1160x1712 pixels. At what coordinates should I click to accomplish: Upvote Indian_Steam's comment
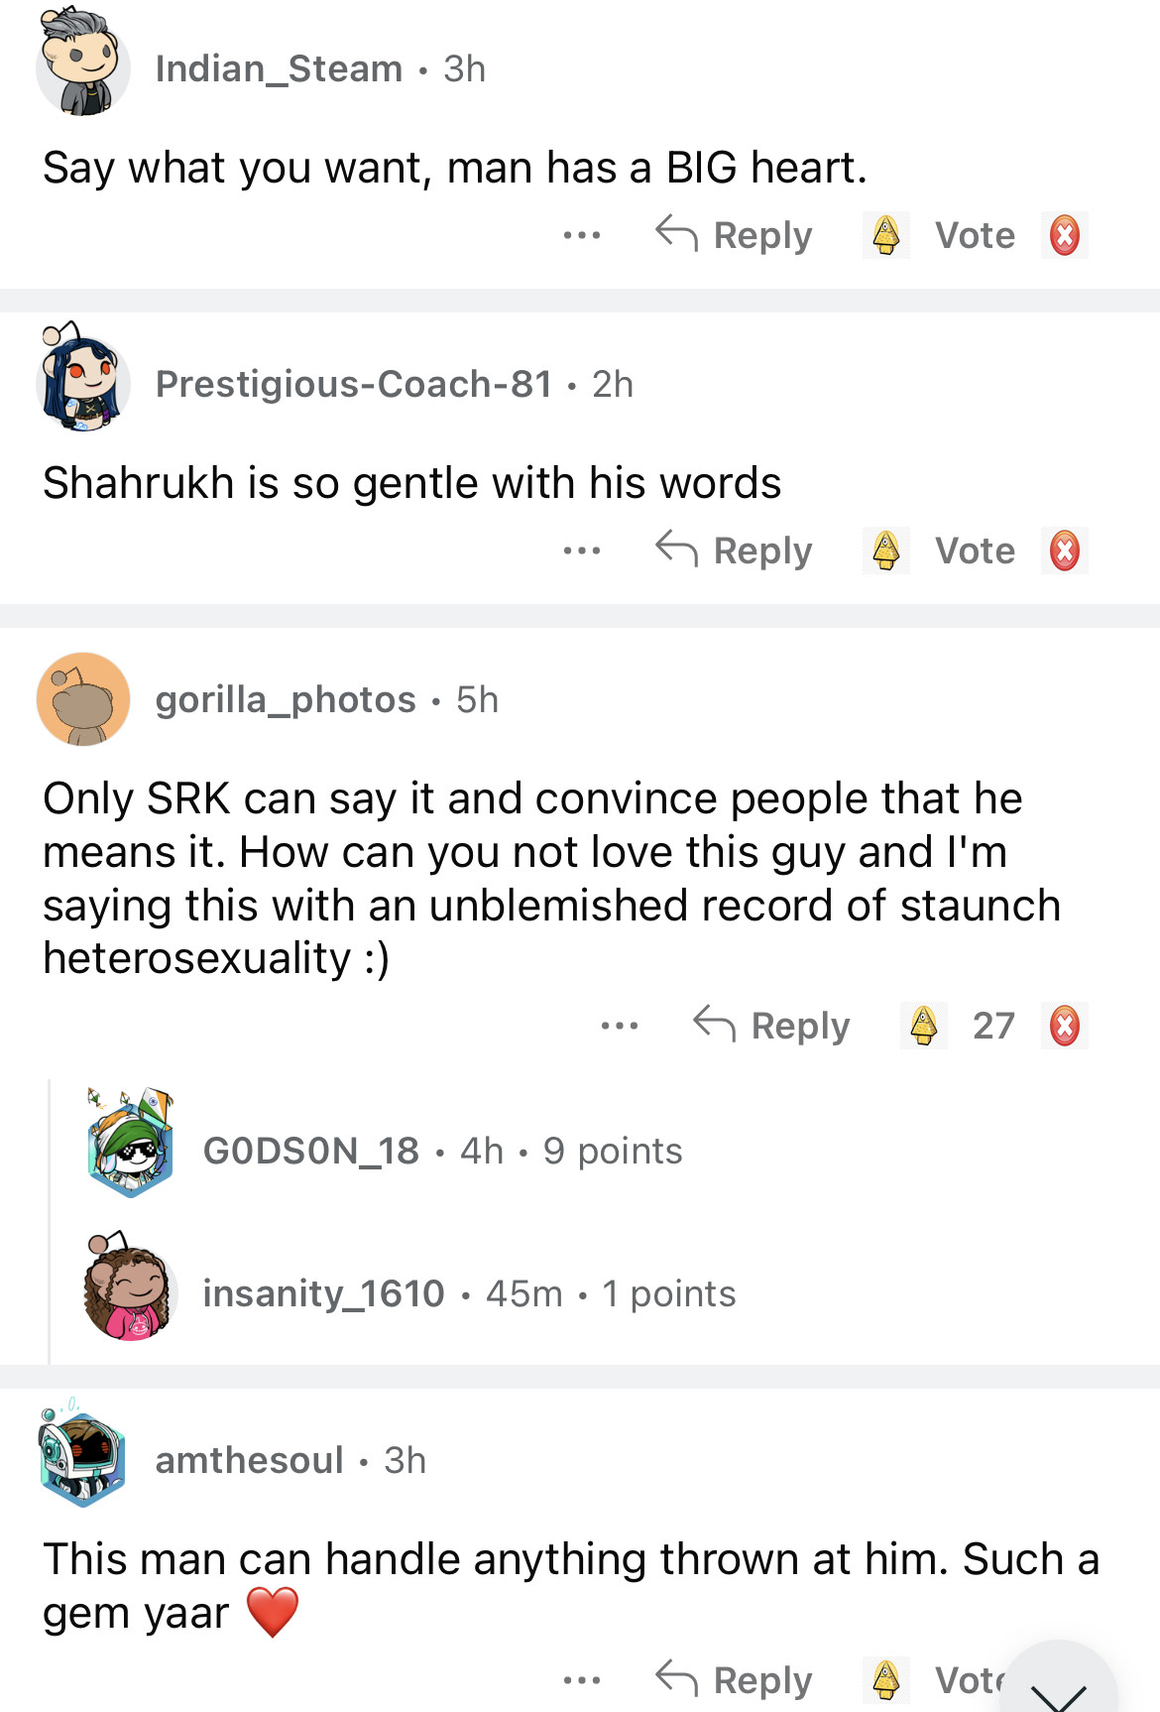click(885, 236)
